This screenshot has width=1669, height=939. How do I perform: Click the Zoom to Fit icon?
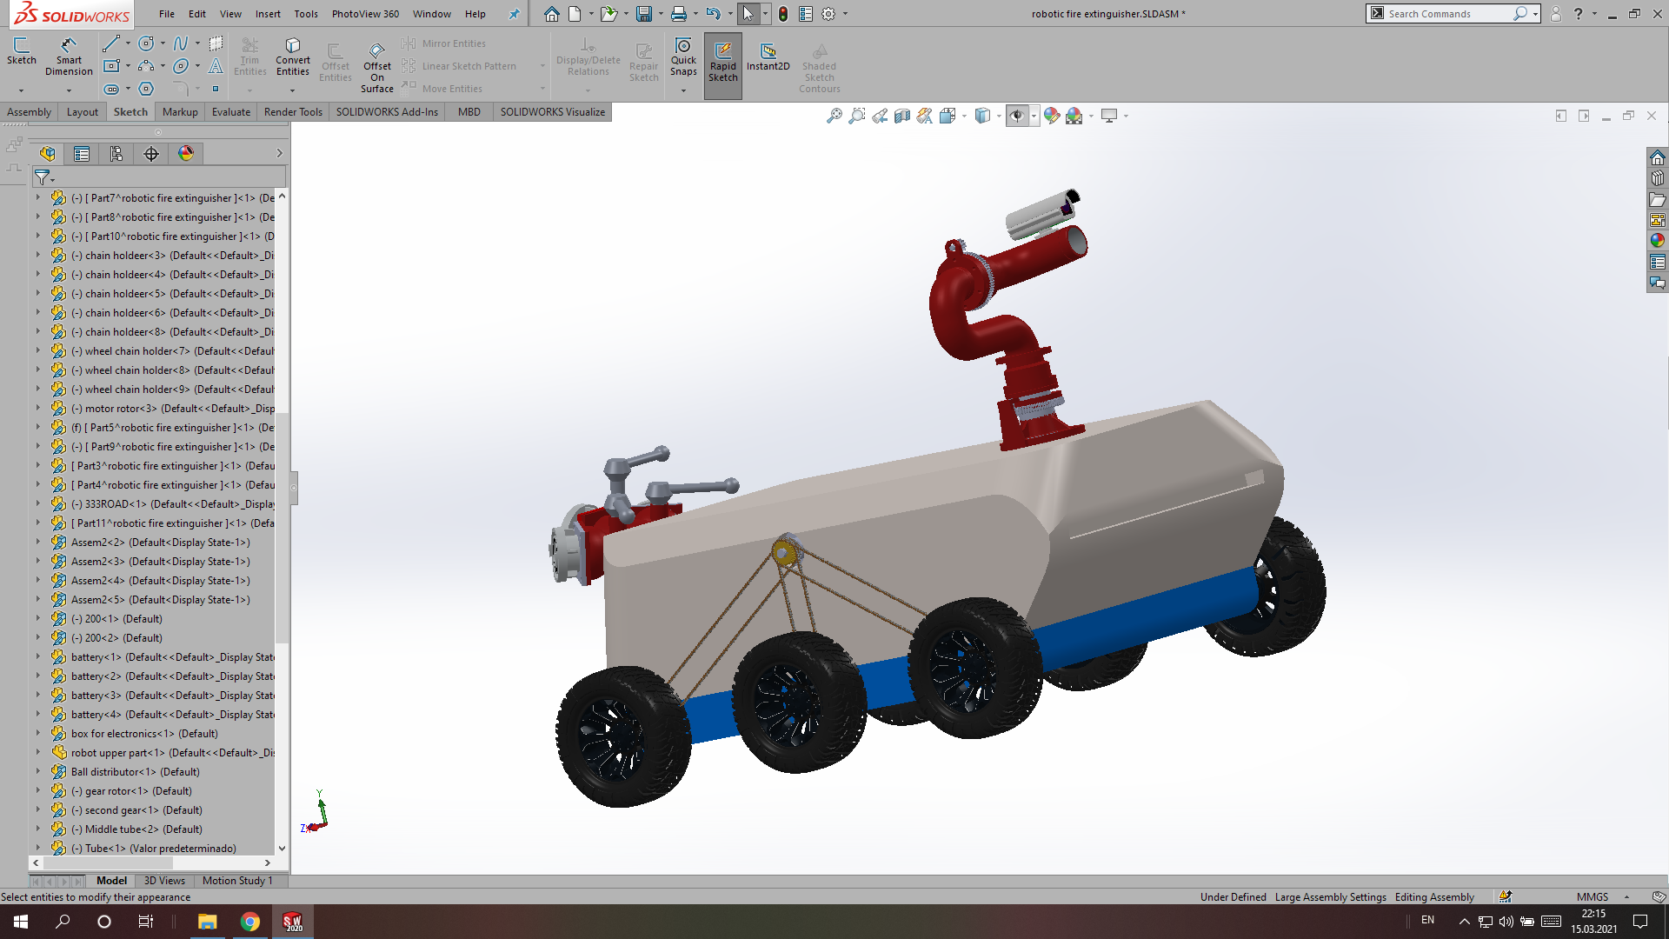tap(834, 115)
